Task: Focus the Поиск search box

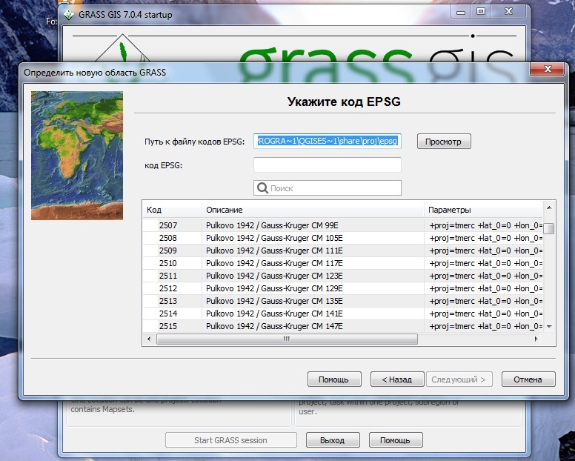Action: (333, 188)
